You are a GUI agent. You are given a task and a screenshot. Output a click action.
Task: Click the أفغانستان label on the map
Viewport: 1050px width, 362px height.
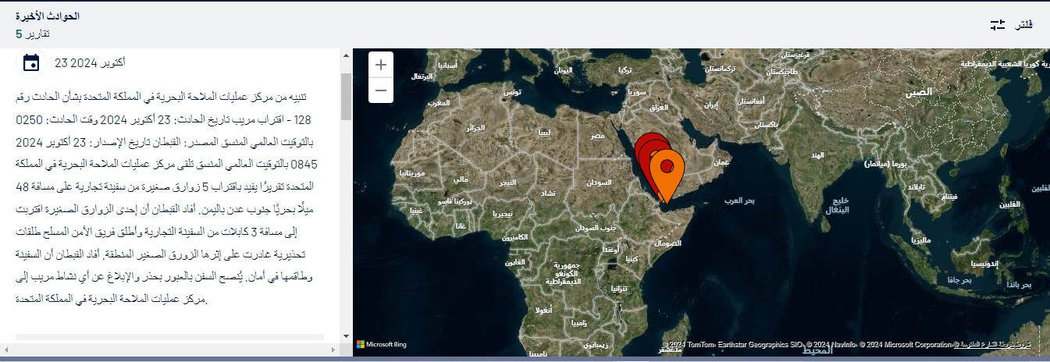pyautogui.click(x=751, y=101)
